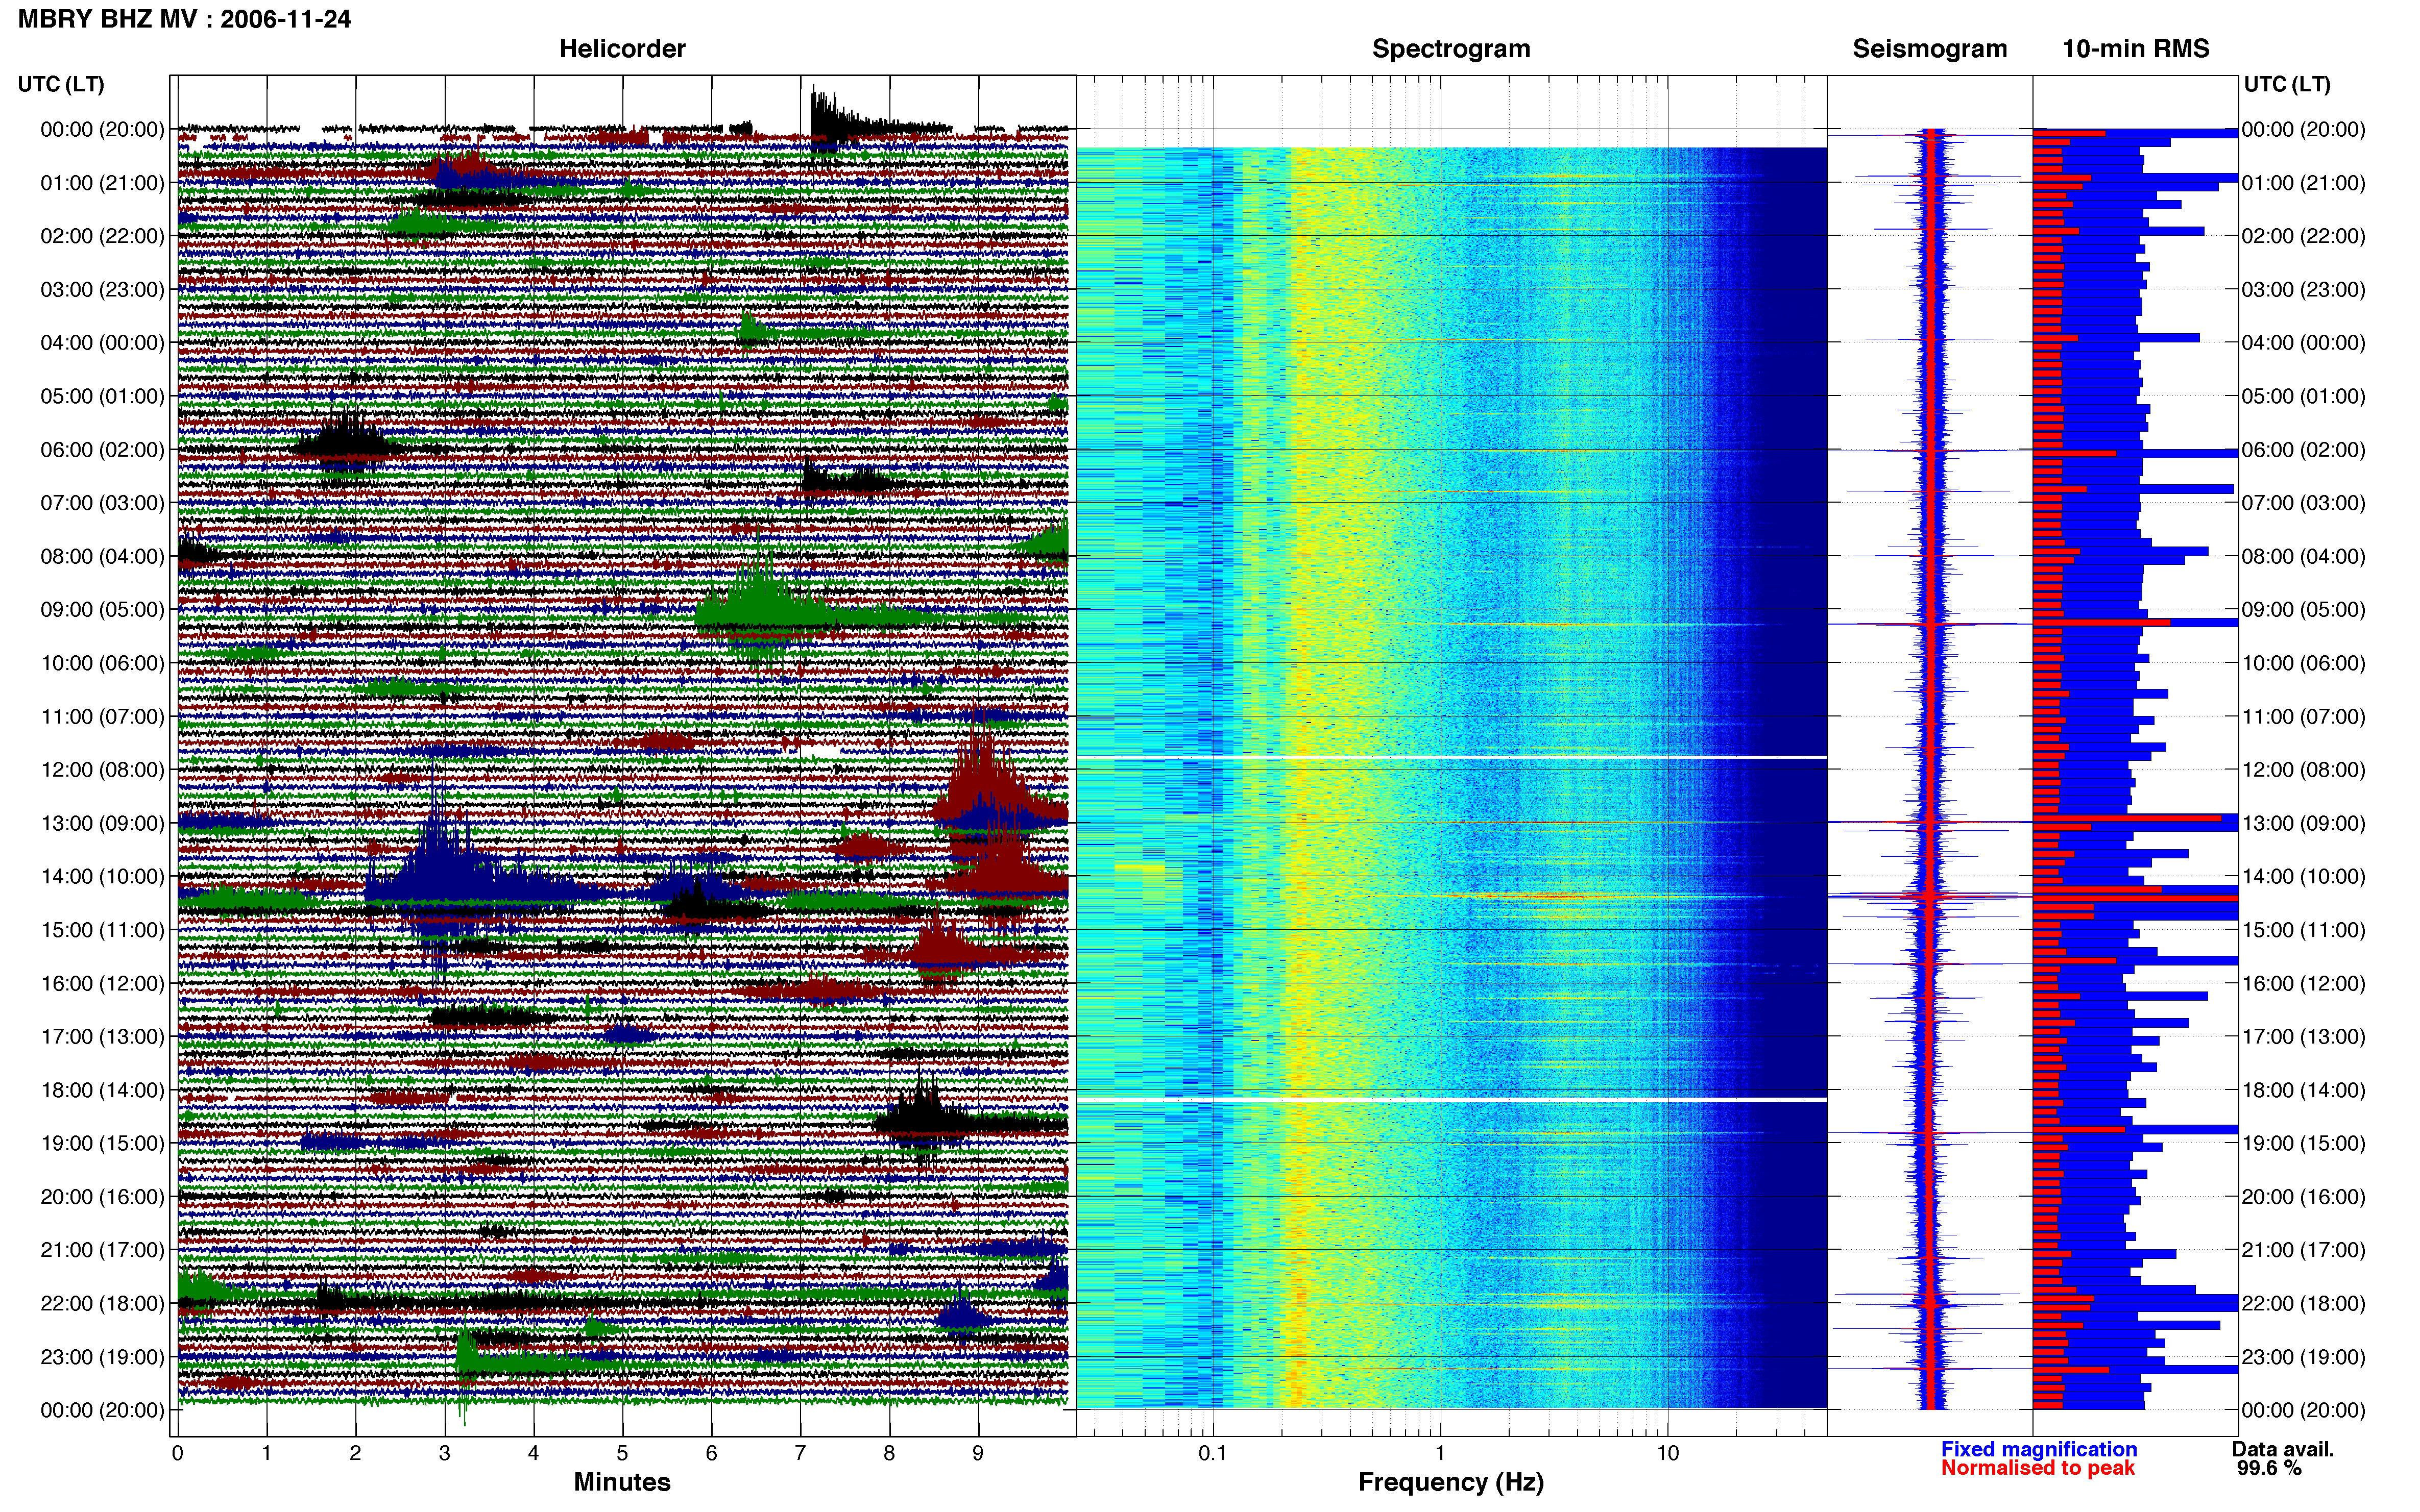Click the '5' tick label on the Minutes axis
The image size is (2420, 1512).
622,1453
